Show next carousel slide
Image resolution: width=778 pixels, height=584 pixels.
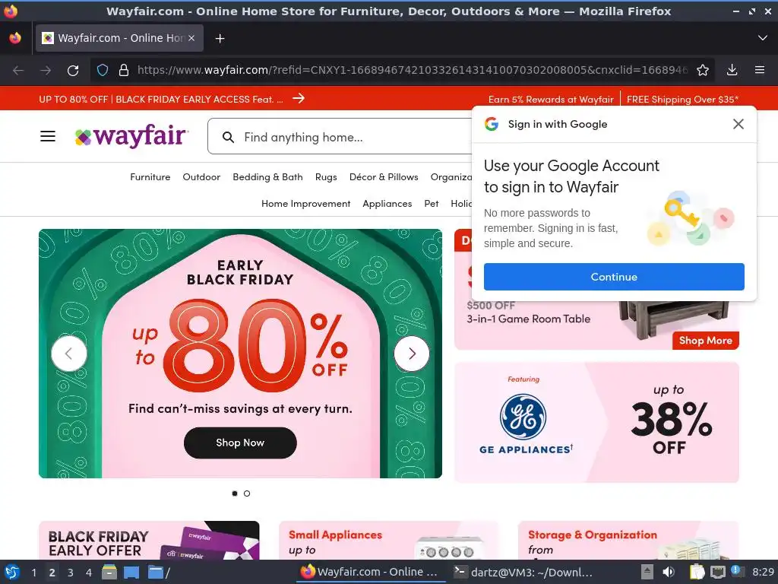[x=412, y=354]
